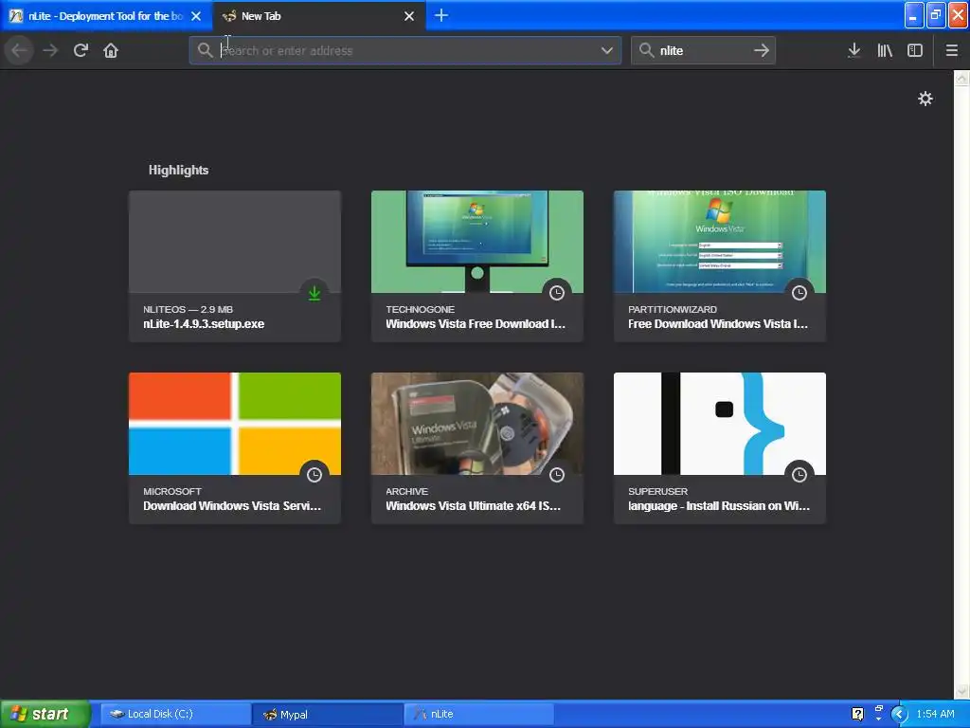970x728 pixels.
Task: Click history clock icon on Microsoft card
Action: (x=314, y=475)
